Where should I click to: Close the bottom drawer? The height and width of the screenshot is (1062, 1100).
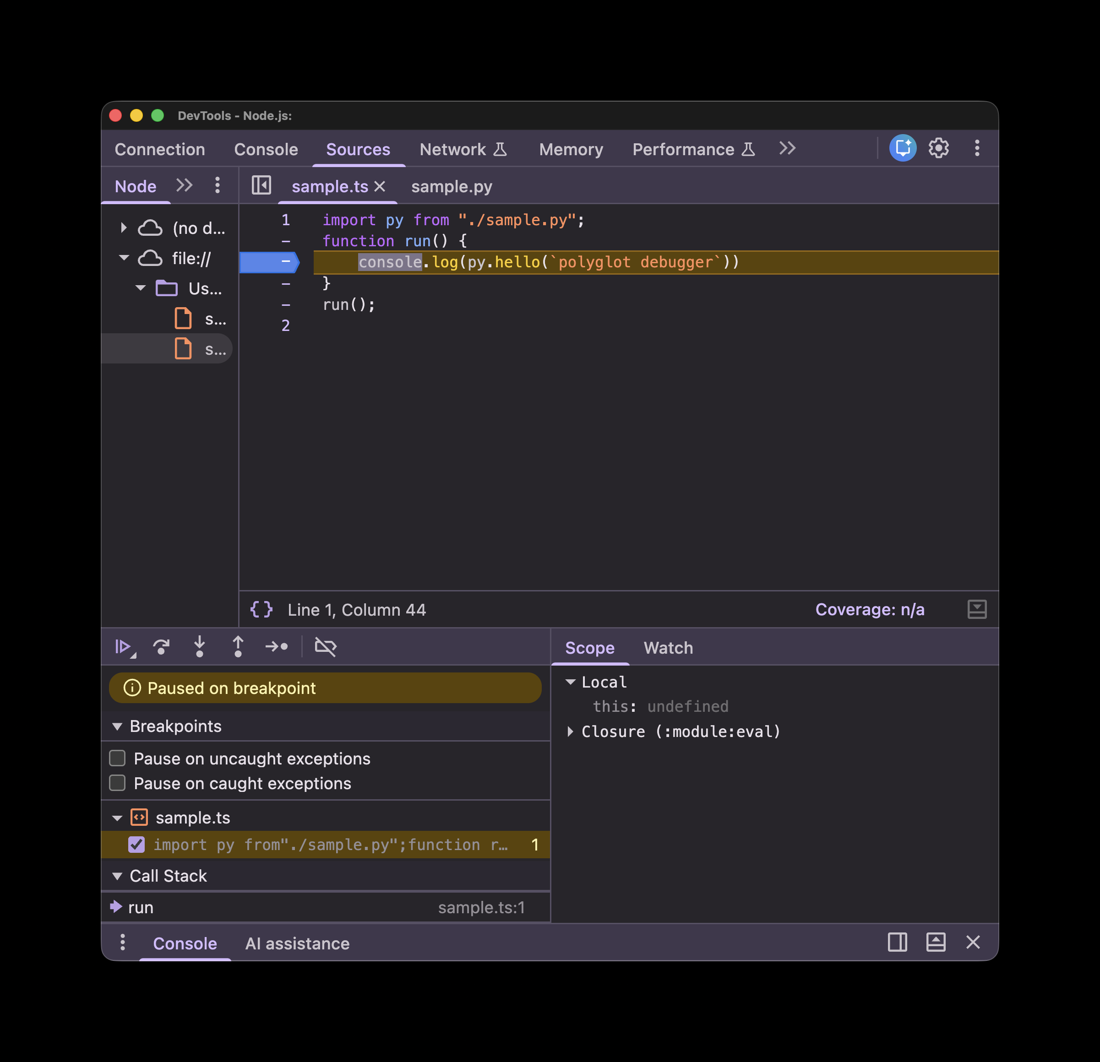pyautogui.click(x=973, y=942)
